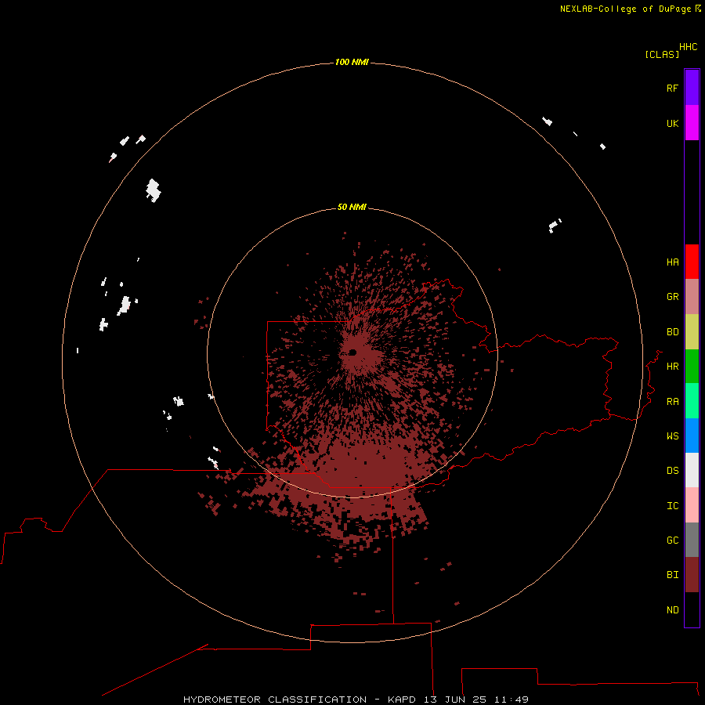
Task: Click the DS legend label
Action: click(672, 470)
